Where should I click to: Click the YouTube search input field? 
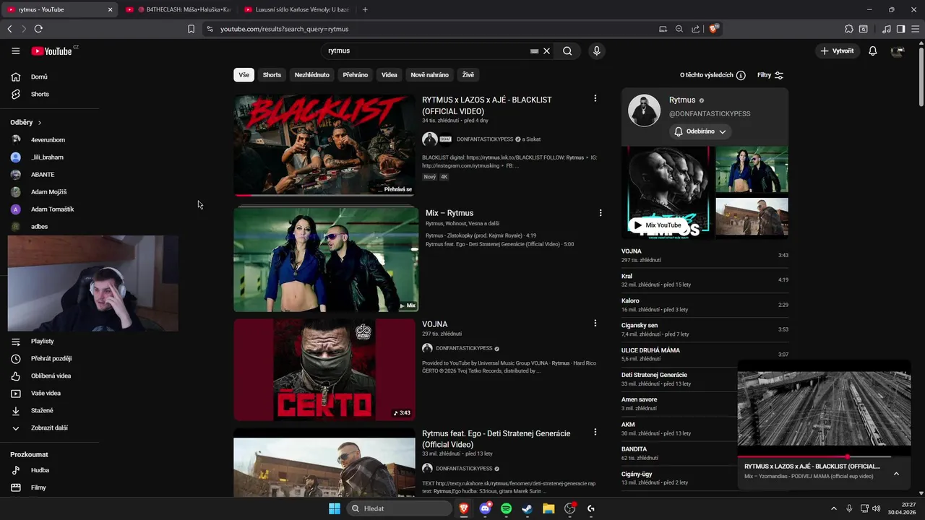click(426, 51)
